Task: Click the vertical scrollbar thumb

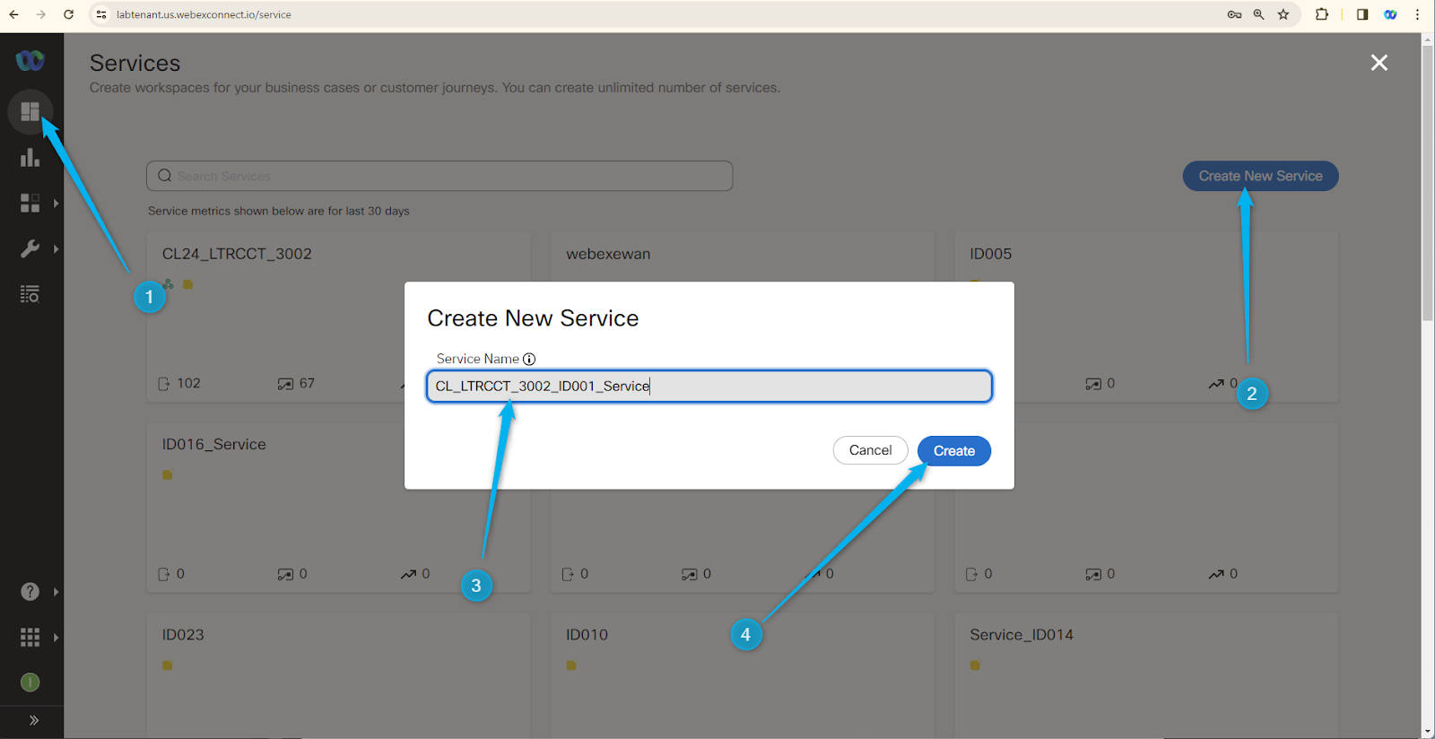Action: click(x=1428, y=184)
